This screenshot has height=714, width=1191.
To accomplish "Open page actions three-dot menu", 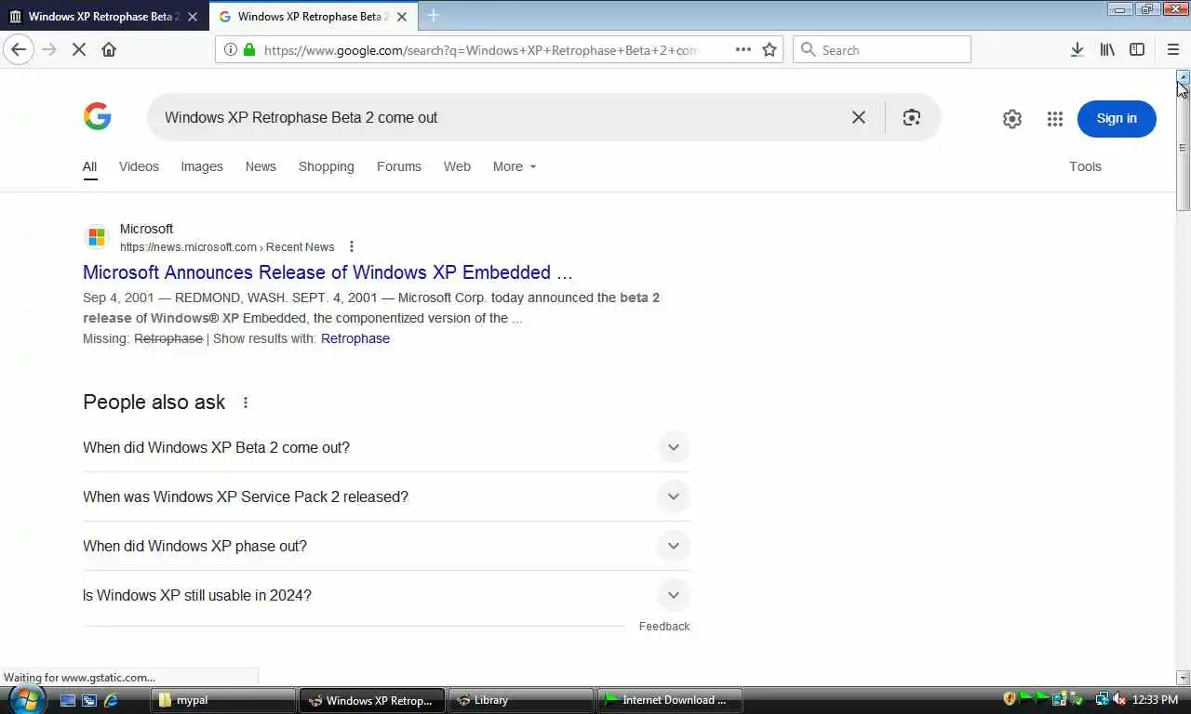I will click(743, 49).
